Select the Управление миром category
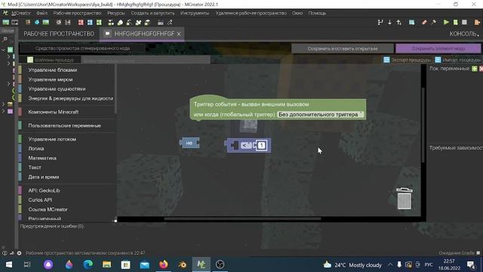483x272 pixels. coord(51,79)
